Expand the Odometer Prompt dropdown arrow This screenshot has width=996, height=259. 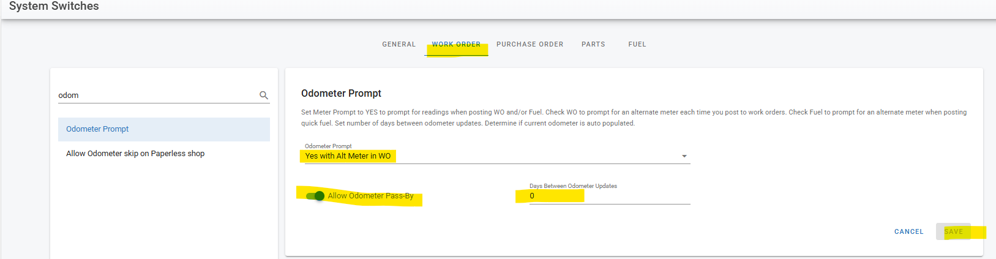click(x=684, y=156)
